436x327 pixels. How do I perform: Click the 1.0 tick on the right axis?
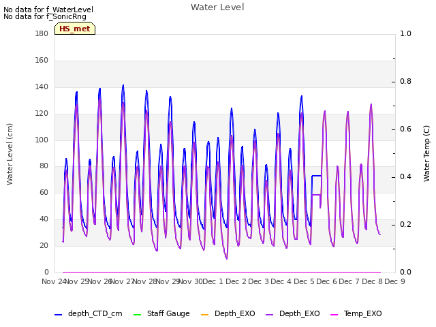pos(405,33)
